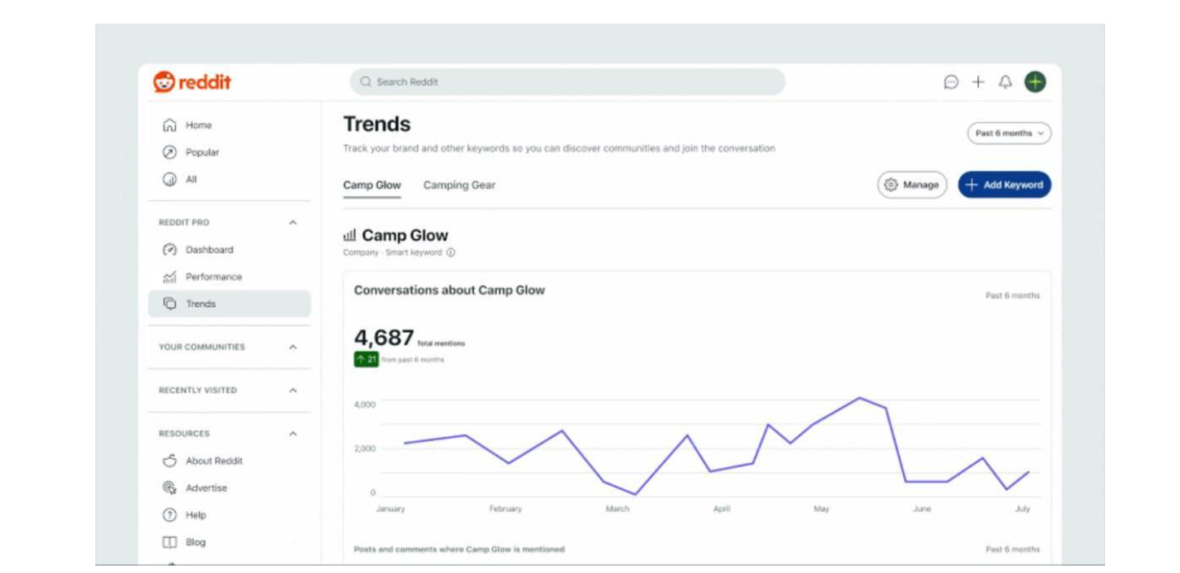
Task: Open the Advertise link
Action: coord(206,488)
